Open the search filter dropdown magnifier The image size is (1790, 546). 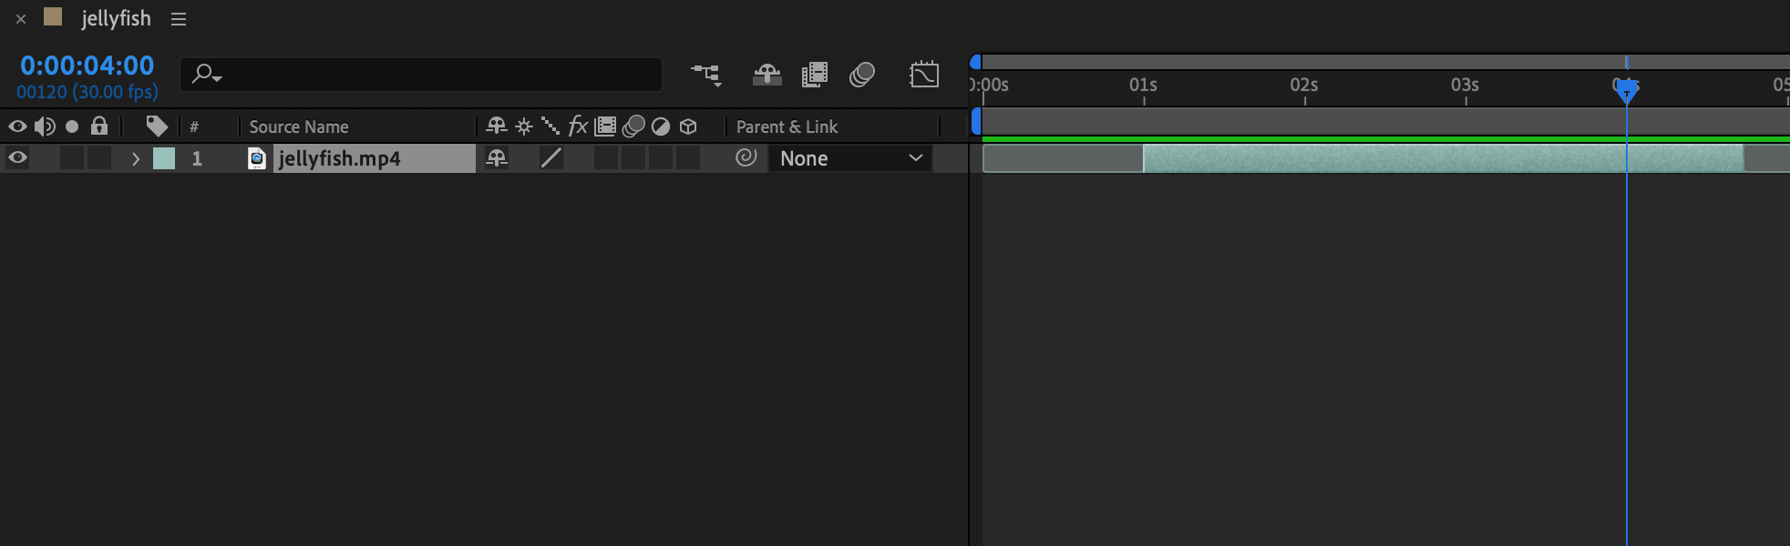pyautogui.click(x=207, y=75)
